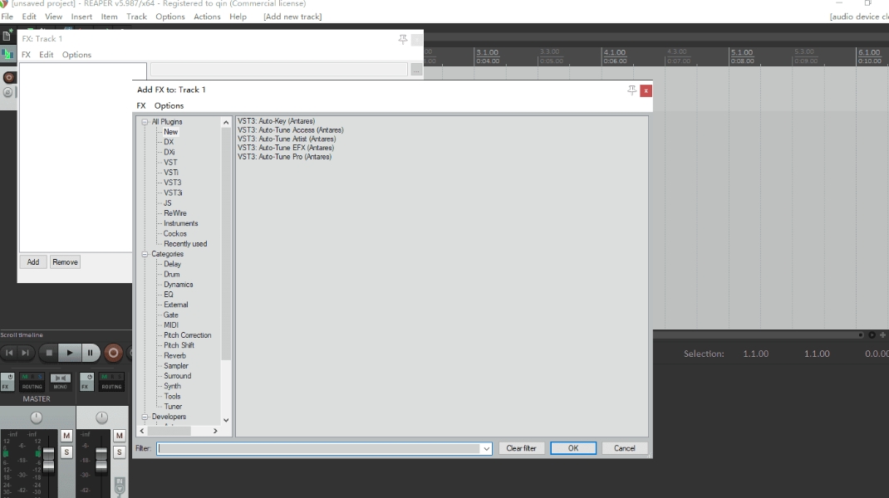The height and width of the screenshot is (498, 889).
Task: Click the transport Record button
Action: click(x=113, y=353)
